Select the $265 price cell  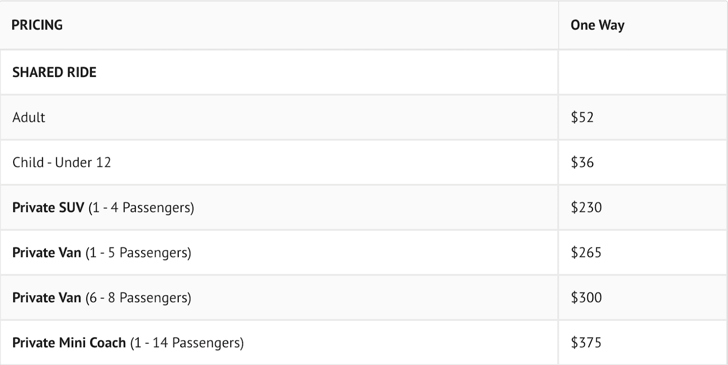(586, 253)
